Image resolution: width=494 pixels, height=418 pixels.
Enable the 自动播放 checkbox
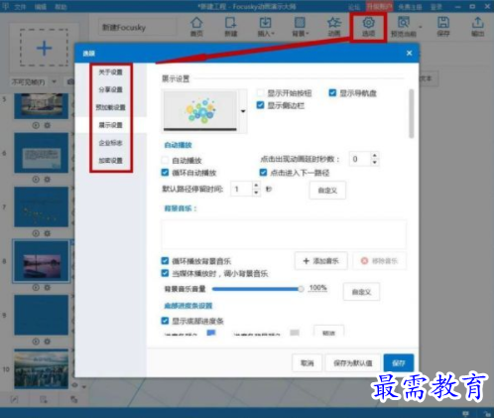[165, 160]
